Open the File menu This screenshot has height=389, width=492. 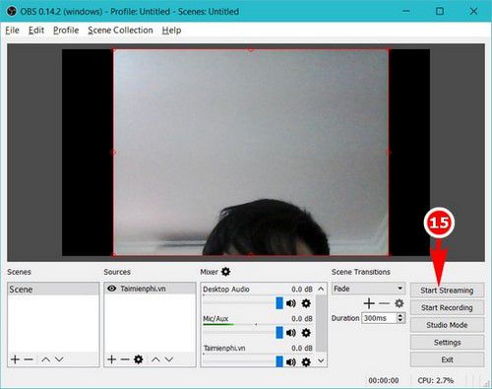click(x=12, y=31)
